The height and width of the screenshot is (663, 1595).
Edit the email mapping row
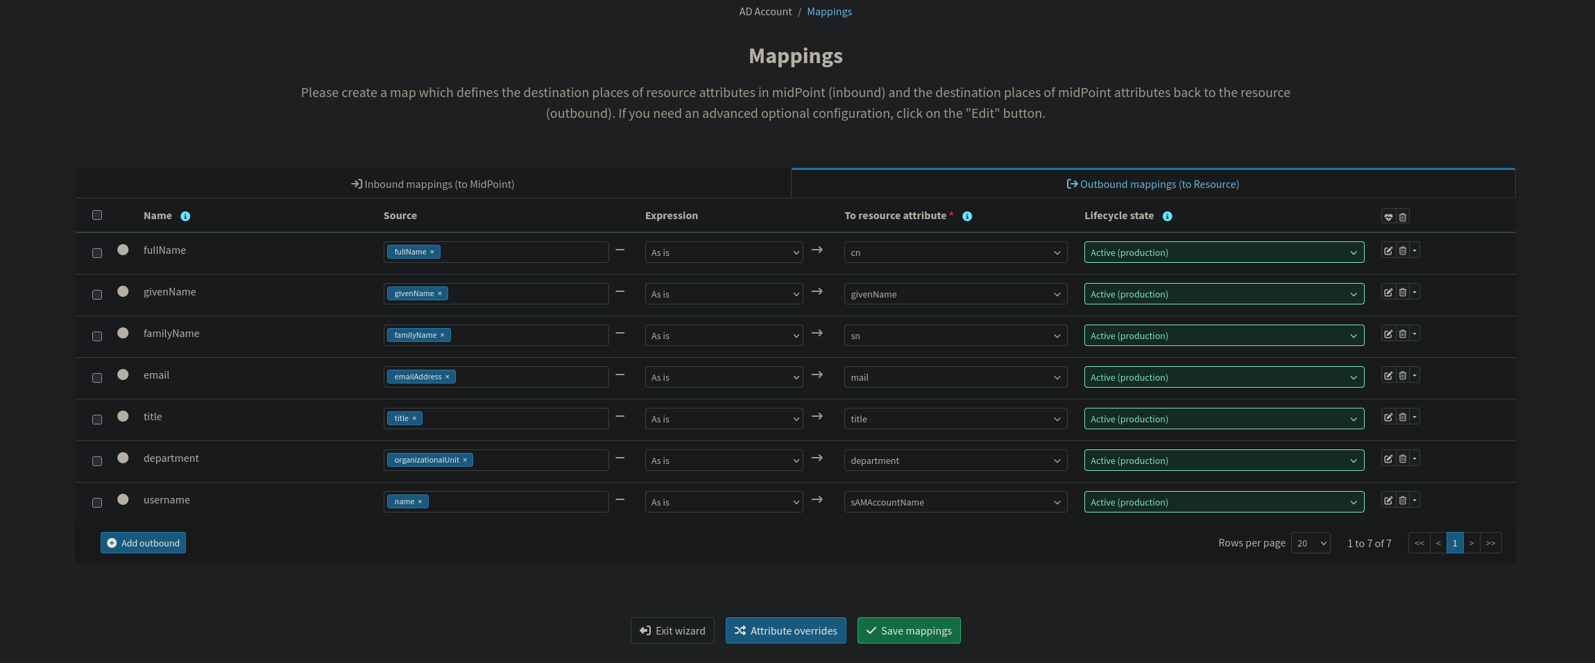click(1388, 376)
